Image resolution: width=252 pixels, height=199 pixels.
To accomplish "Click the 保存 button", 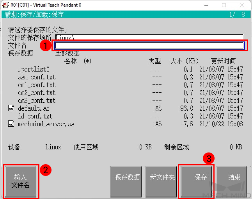I will coord(196,181).
